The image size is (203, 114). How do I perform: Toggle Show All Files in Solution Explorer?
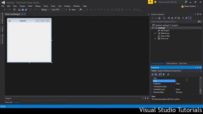tap(179, 18)
